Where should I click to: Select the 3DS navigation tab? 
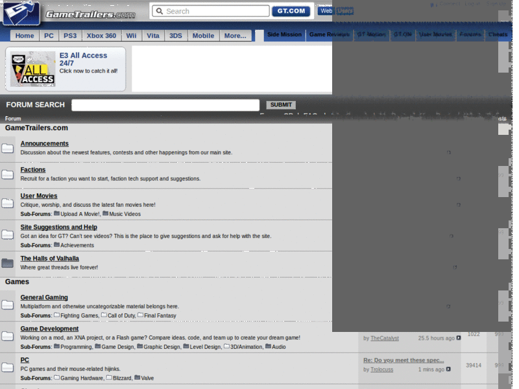pos(176,36)
